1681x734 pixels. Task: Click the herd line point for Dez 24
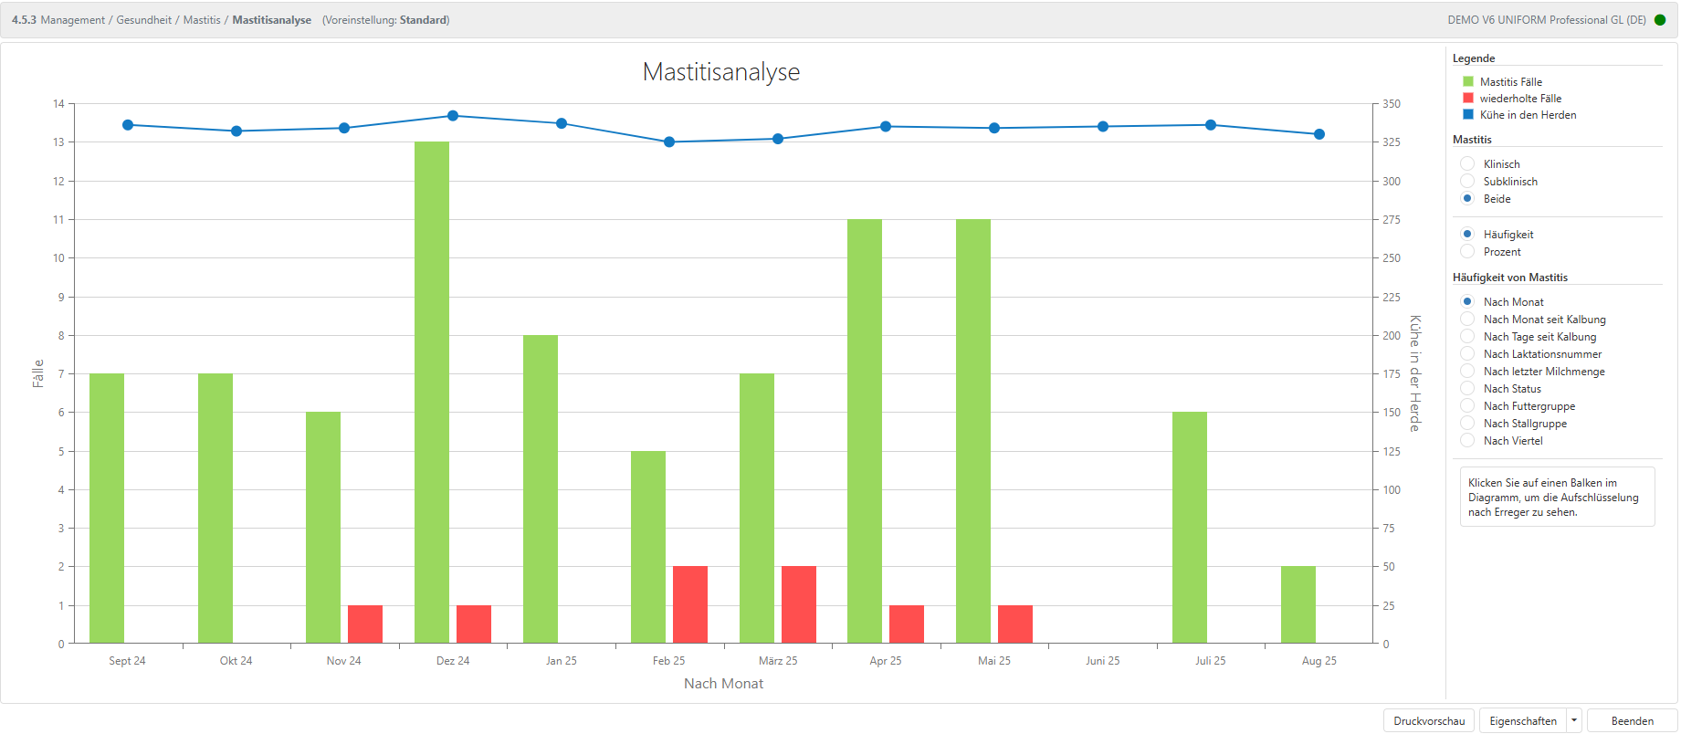click(453, 116)
